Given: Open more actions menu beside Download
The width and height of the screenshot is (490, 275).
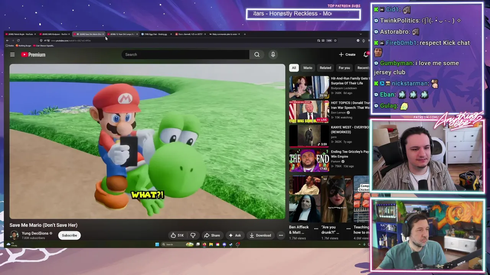Looking at the screenshot, I should tap(281, 235).
